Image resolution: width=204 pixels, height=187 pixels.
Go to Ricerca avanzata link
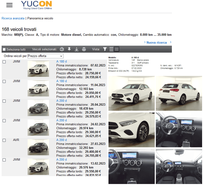[x=13, y=18]
